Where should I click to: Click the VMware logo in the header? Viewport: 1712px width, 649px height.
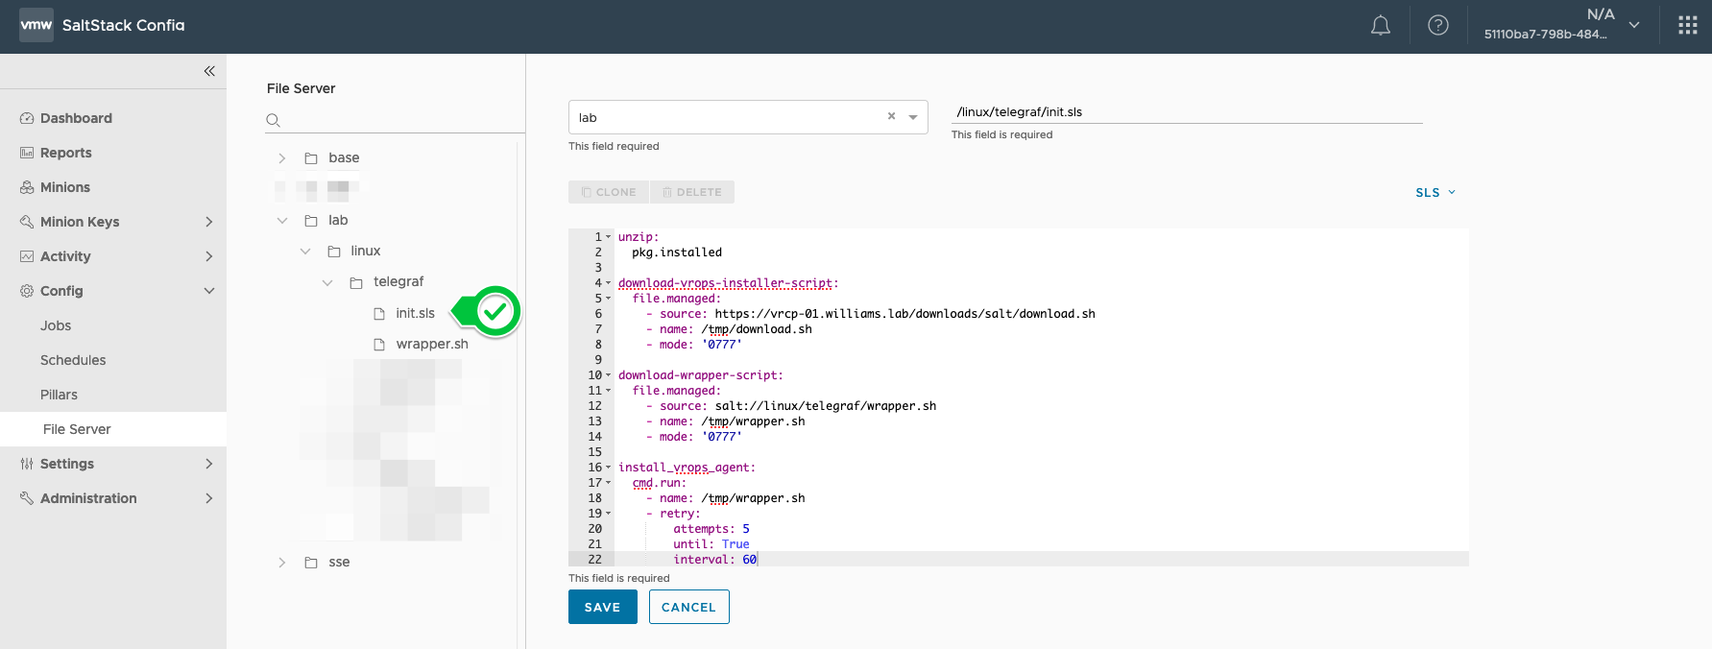[36, 26]
